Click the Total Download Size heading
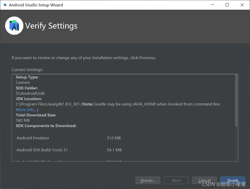Image resolution: width=250 pixels, height=189 pixels. click(36, 115)
